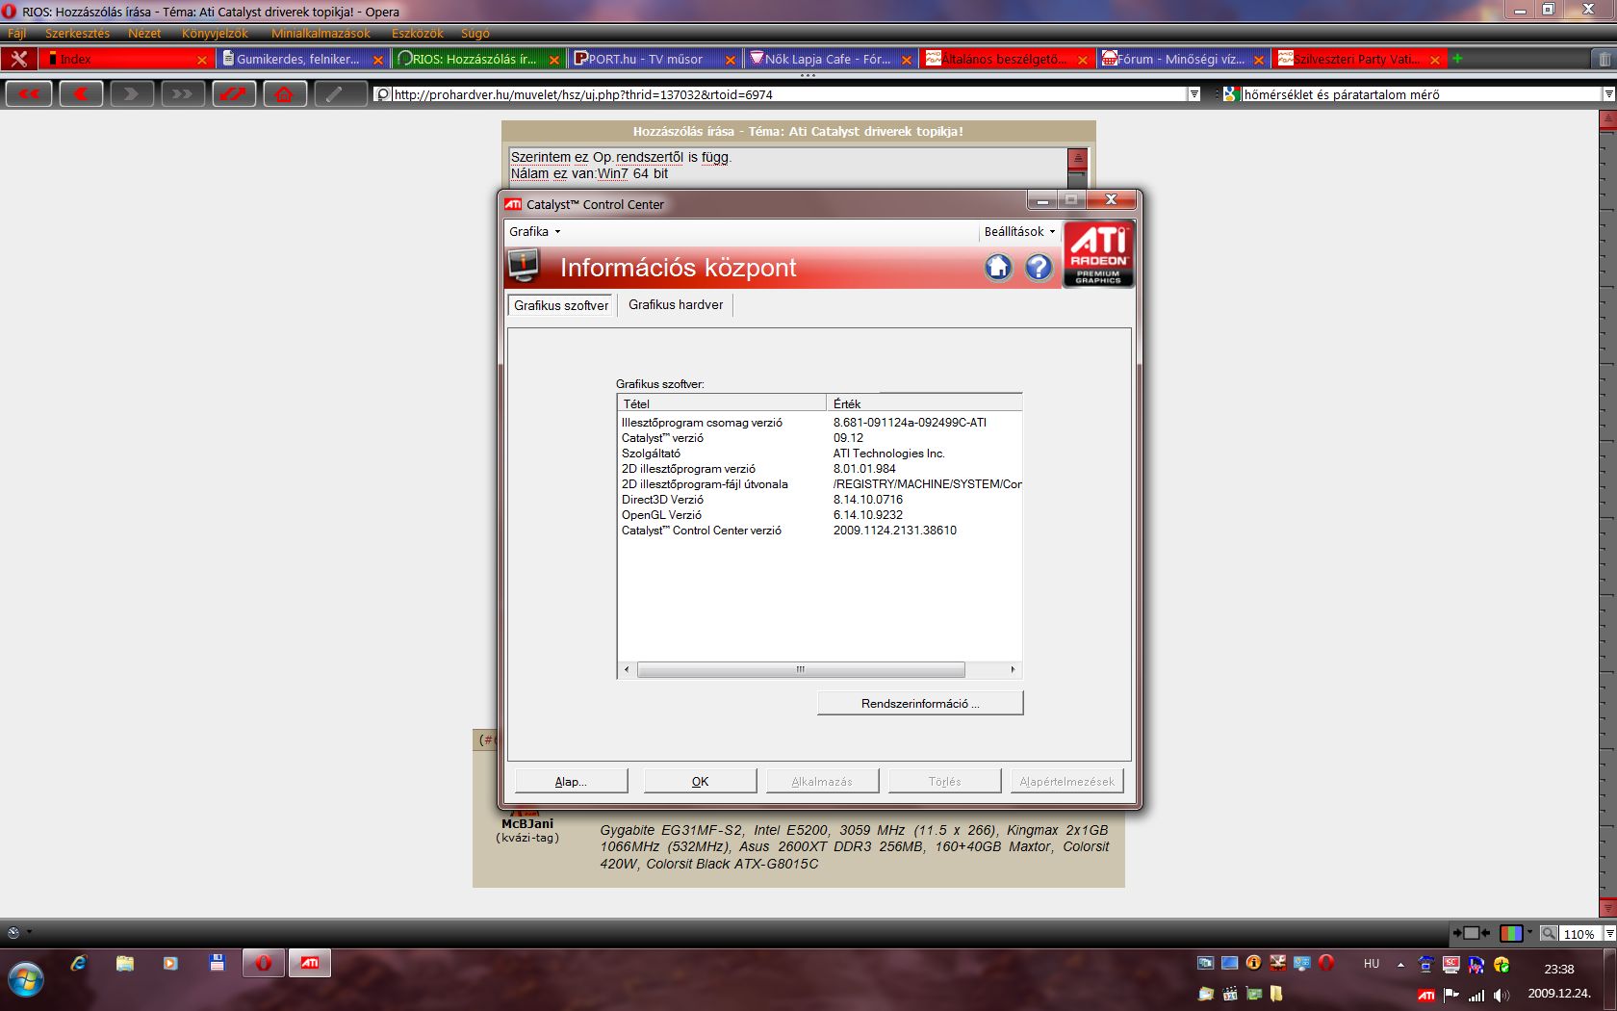Open the Könyvjelzők menu
The height and width of the screenshot is (1011, 1617).
[x=215, y=34]
